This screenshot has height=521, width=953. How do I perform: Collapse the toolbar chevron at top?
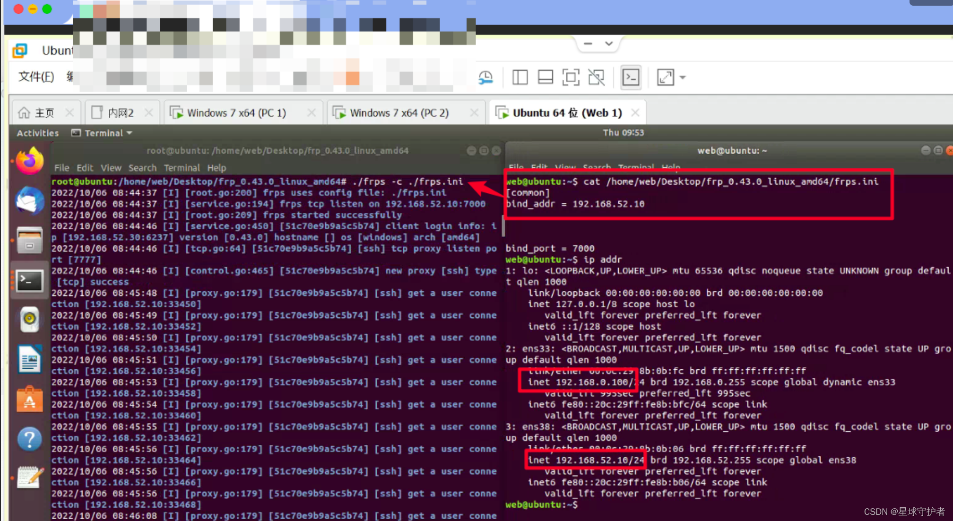pos(609,43)
